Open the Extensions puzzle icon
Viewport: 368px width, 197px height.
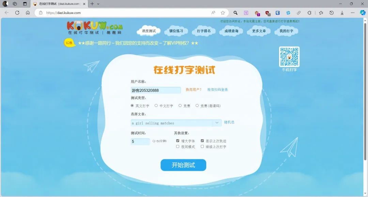click(x=309, y=13)
